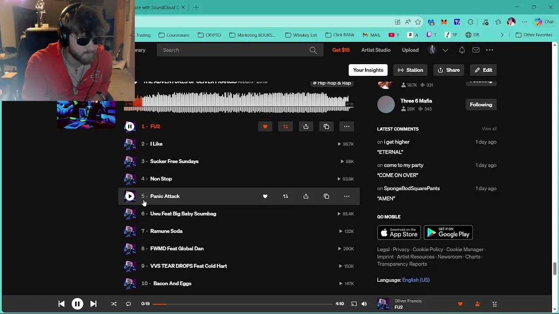This screenshot has width=559, height=314.
Task: Open the Google Play badge
Action: tap(448, 233)
